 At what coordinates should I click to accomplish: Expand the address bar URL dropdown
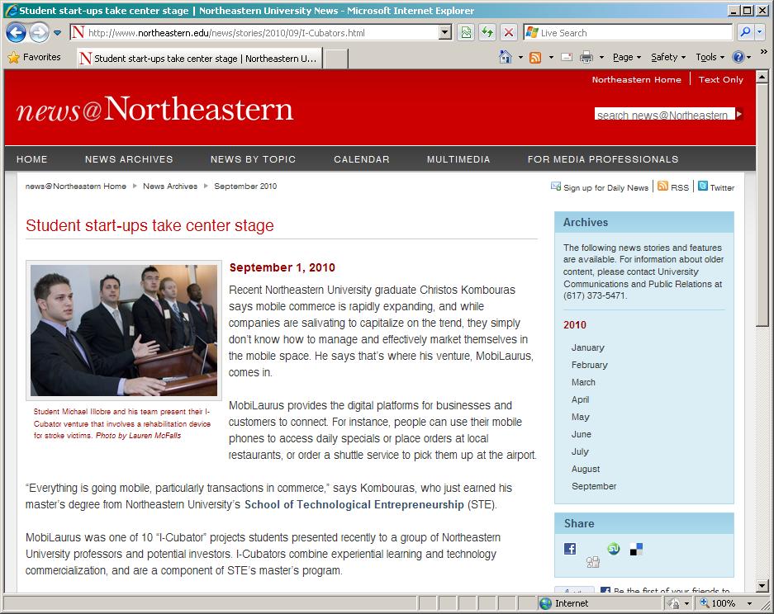coord(445,33)
